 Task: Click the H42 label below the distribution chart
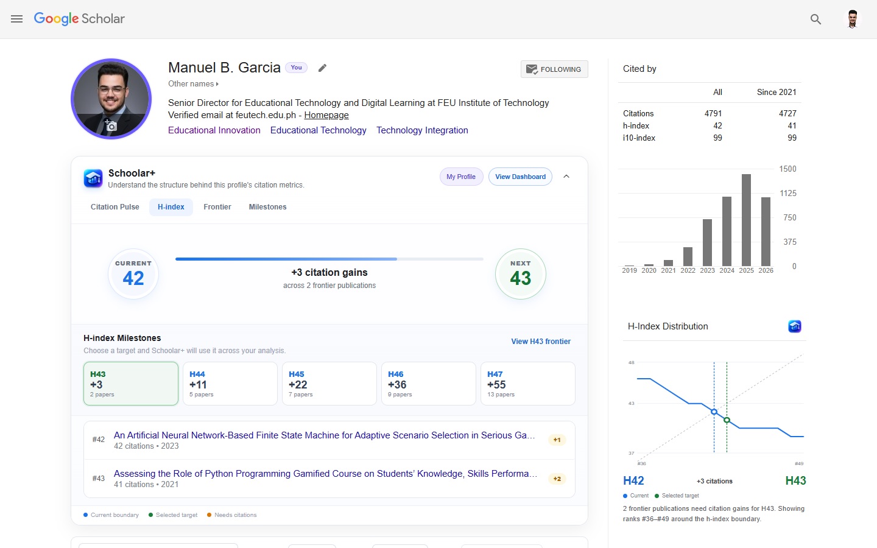pyautogui.click(x=633, y=481)
